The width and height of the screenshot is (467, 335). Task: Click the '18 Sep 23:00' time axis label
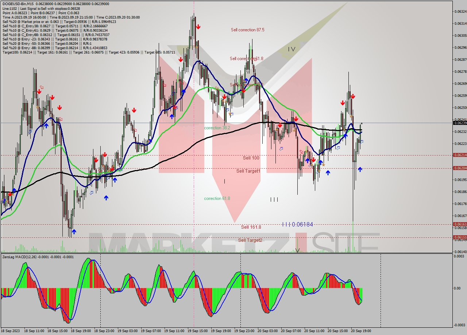pyautogui.click(x=104, y=331)
